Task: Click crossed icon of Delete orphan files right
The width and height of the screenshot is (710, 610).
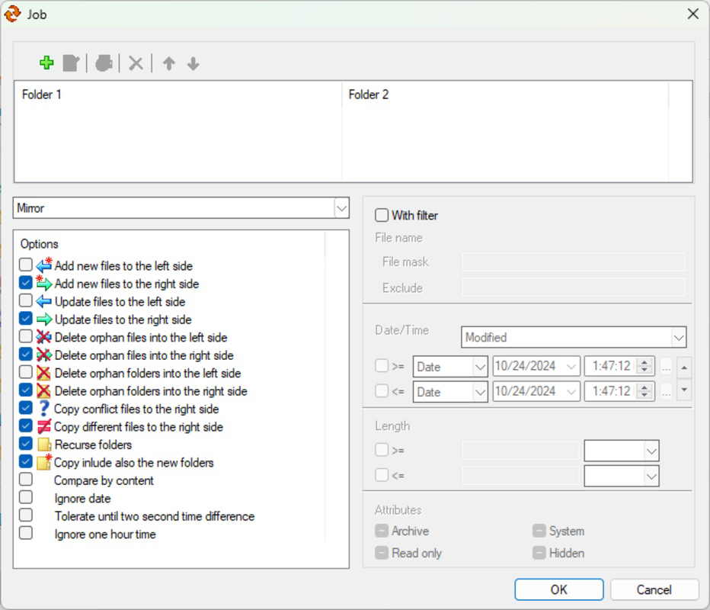Action: pyautogui.click(x=44, y=355)
